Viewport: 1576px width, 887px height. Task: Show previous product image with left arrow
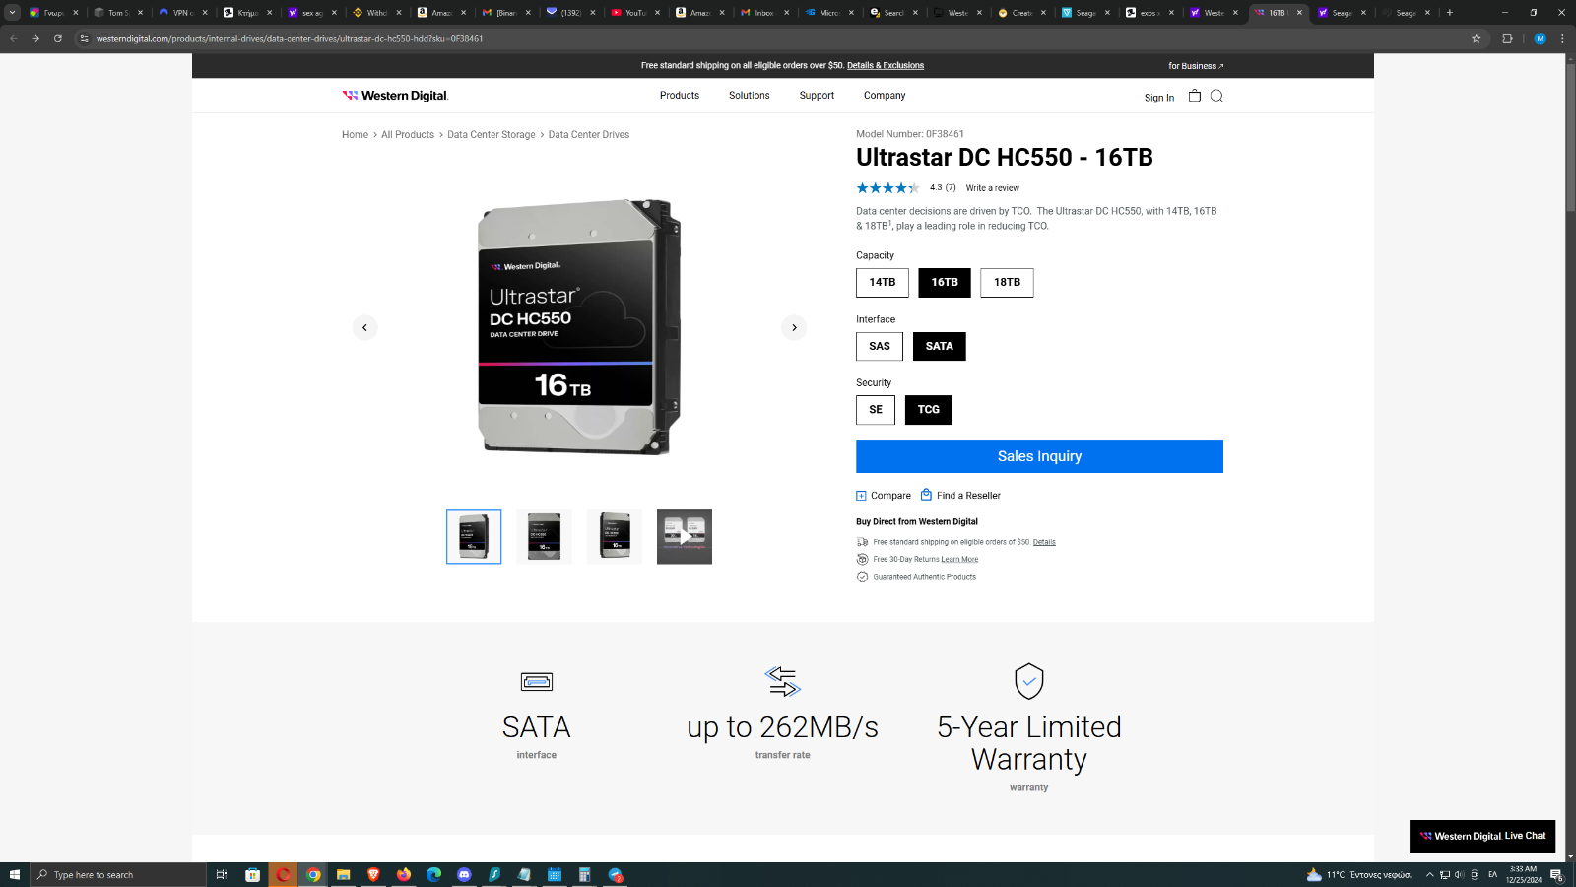click(364, 327)
